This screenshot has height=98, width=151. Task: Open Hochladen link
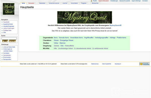(x=6, y=53)
